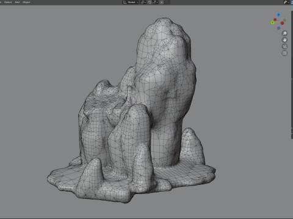Toggle the snap magnet icon
The height and width of the screenshot is (219, 293).
(x=150, y=2)
